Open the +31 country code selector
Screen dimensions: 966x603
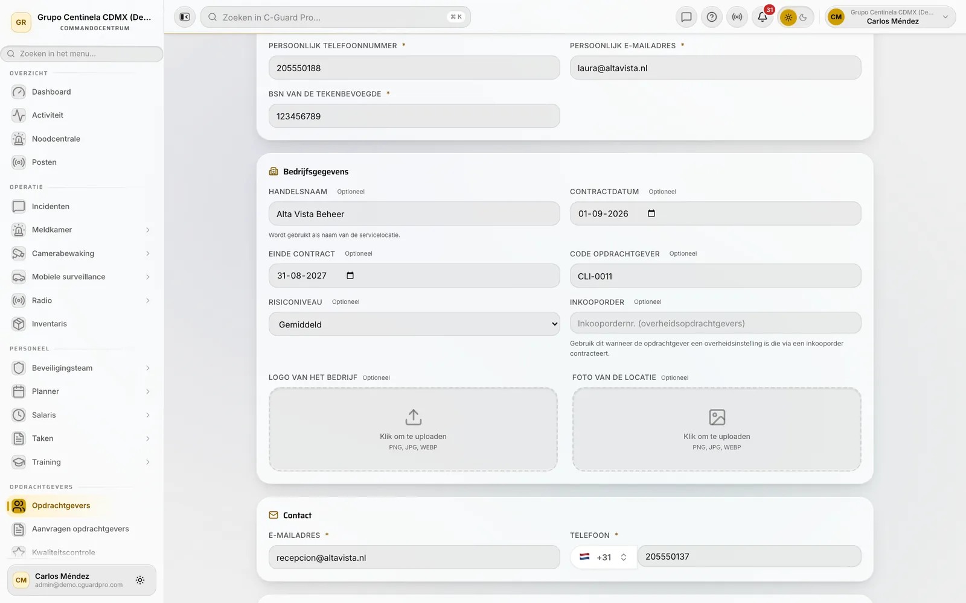(x=603, y=557)
